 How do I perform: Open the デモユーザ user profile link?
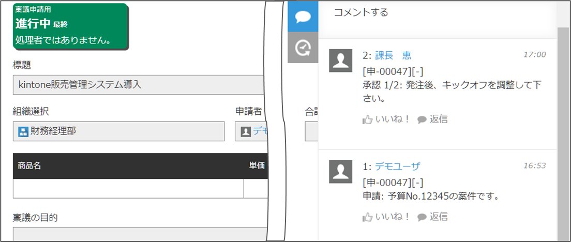[x=397, y=166]
